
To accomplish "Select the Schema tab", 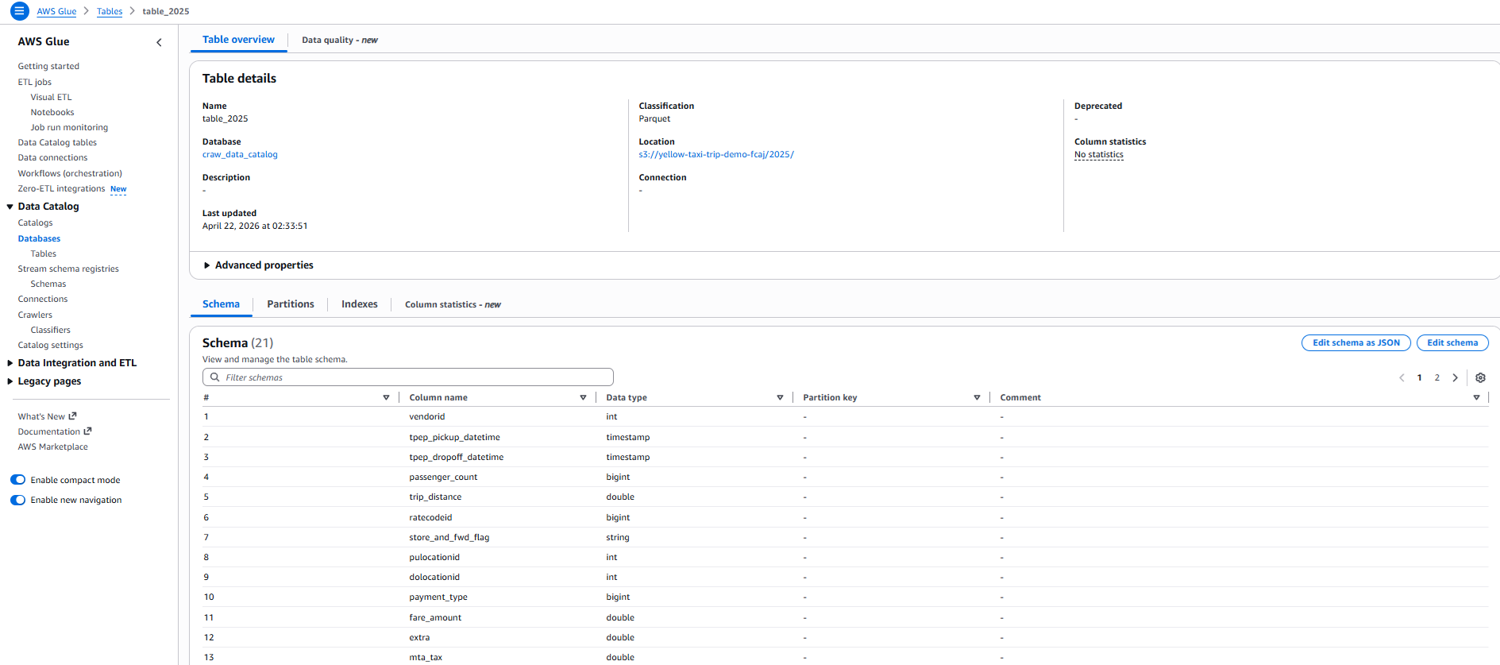I will tap(221, 304).
